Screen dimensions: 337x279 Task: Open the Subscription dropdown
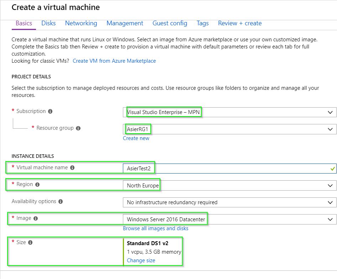[229, 112]
